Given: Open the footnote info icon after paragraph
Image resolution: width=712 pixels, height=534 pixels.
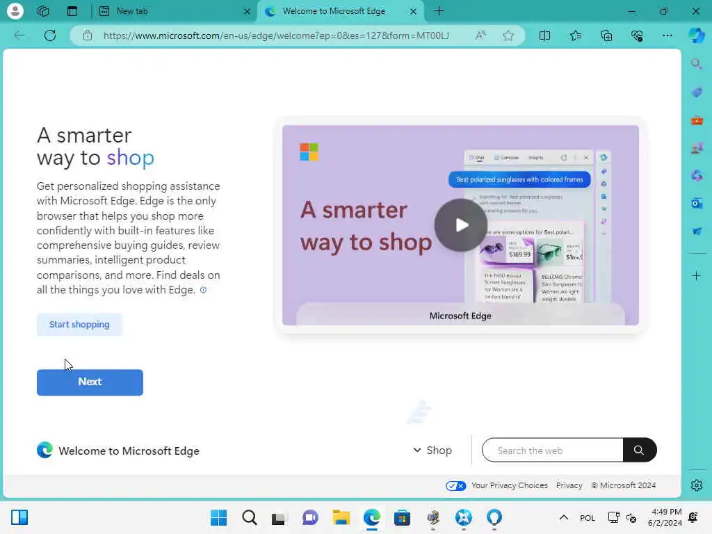Looking at the screenshot, I should (204, 290).
